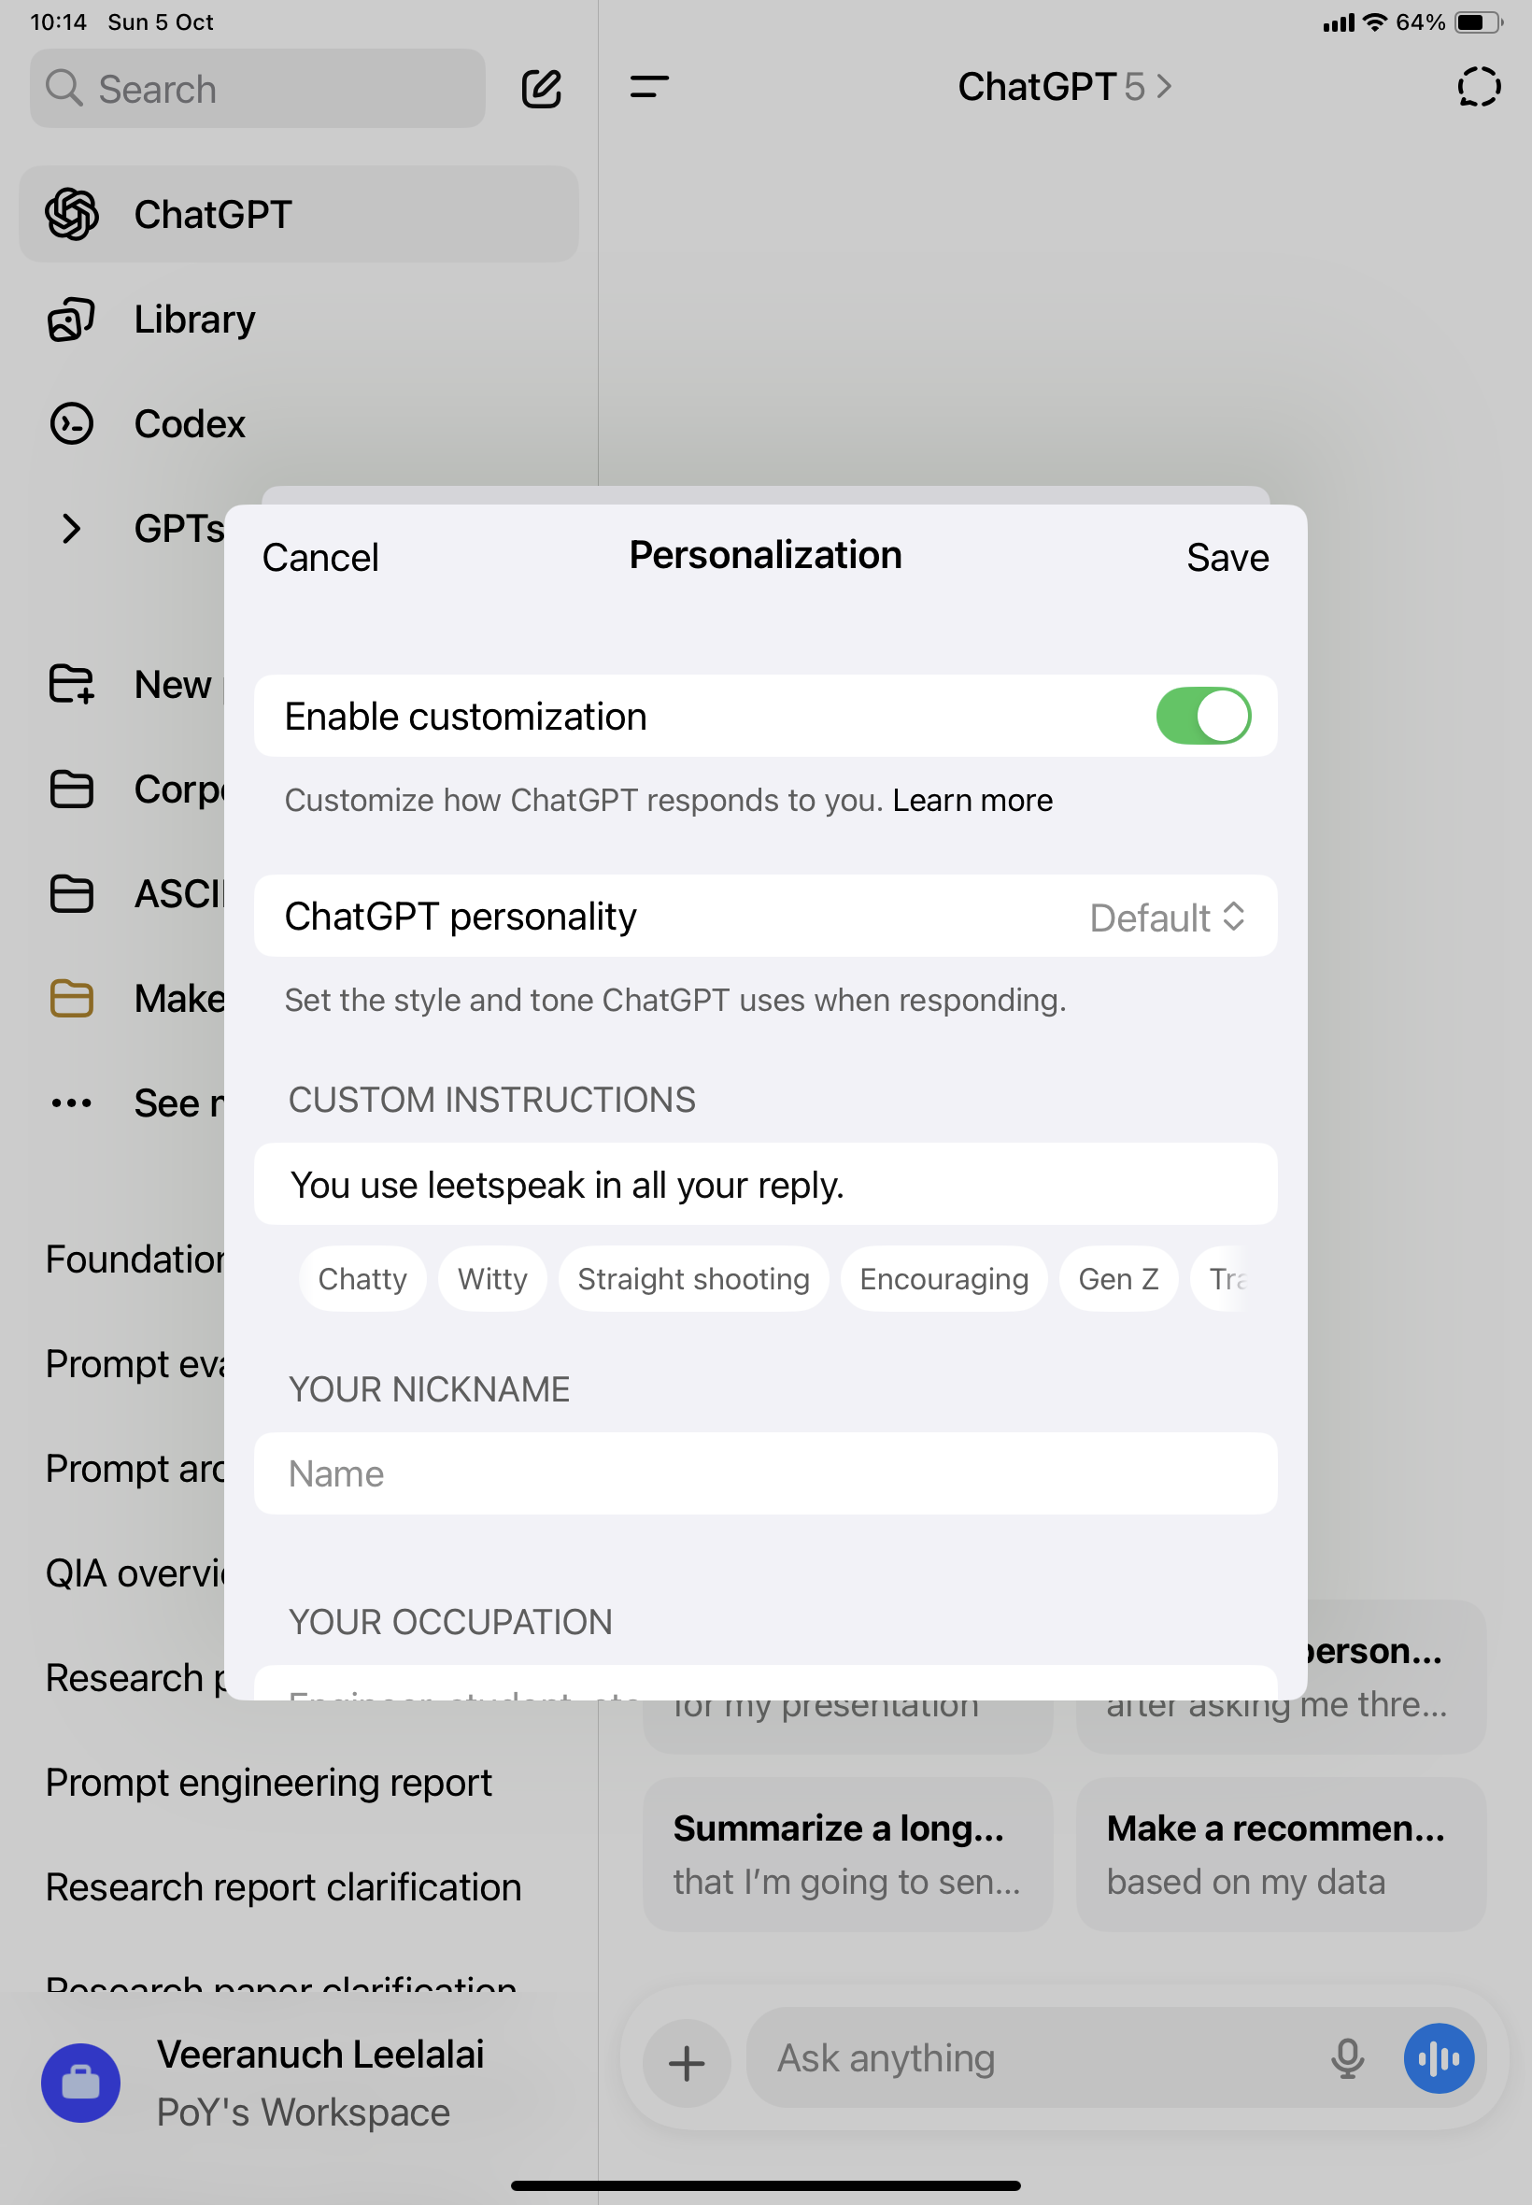Screen dimensions: 1532x2205
Task: Add the Encouraging trait chip
Action: click(943, 1280)
